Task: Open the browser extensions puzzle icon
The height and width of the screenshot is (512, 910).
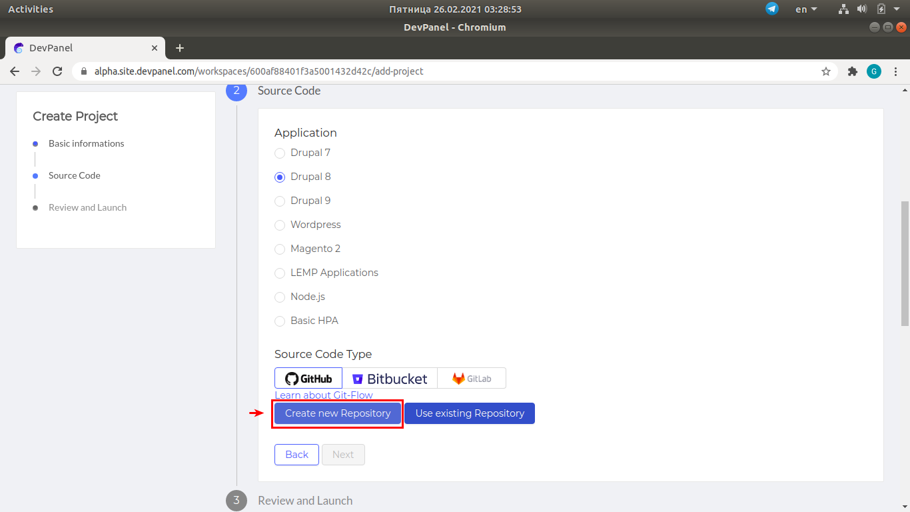Action: 853,71
